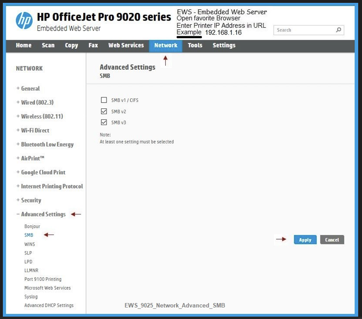Screen dimensions: 362x319
Task: Open the SLP settings link
Action: [28, 253]
